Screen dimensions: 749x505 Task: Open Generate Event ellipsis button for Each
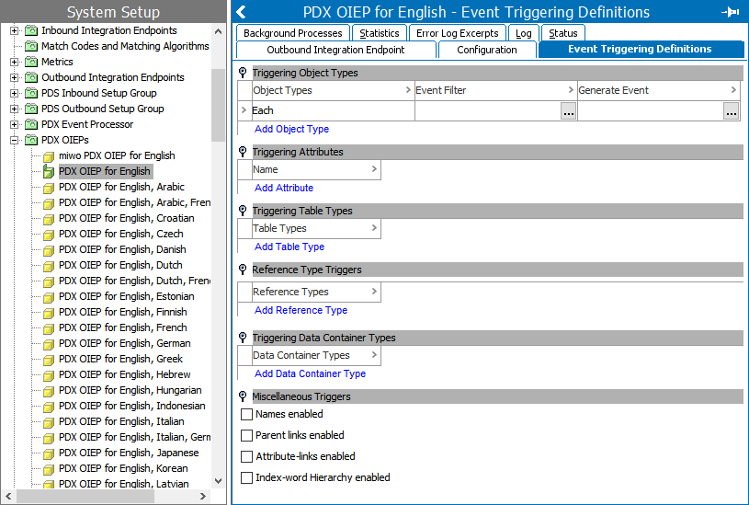click(732, 111)
